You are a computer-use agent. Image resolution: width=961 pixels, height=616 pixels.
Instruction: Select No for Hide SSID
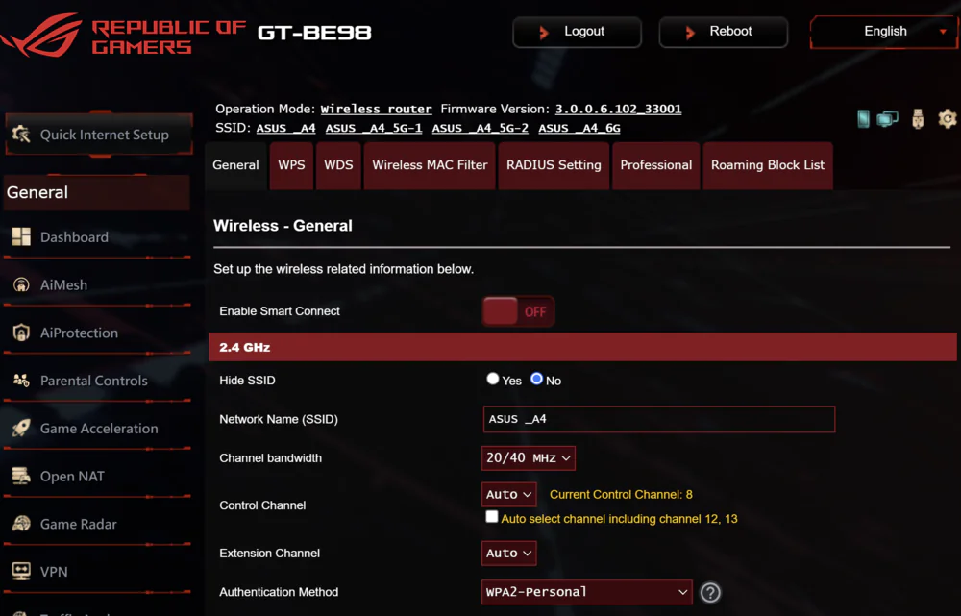537,379
